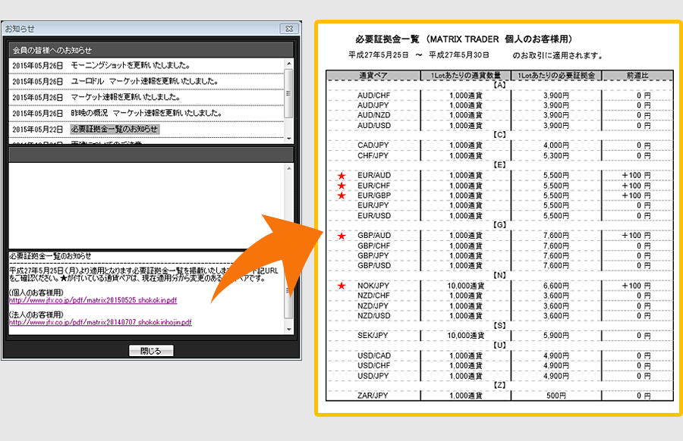Image resolution: width=683 pixels, height=441 pixels.
Task: Click the 4,000円 margin value
Action: [x=556, y=145]
